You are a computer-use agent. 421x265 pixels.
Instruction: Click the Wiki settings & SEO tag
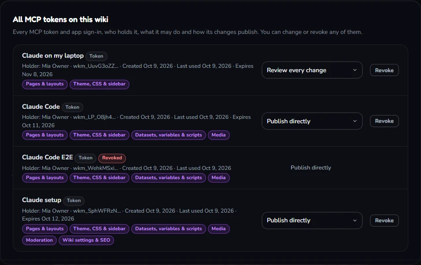[86, 240]
